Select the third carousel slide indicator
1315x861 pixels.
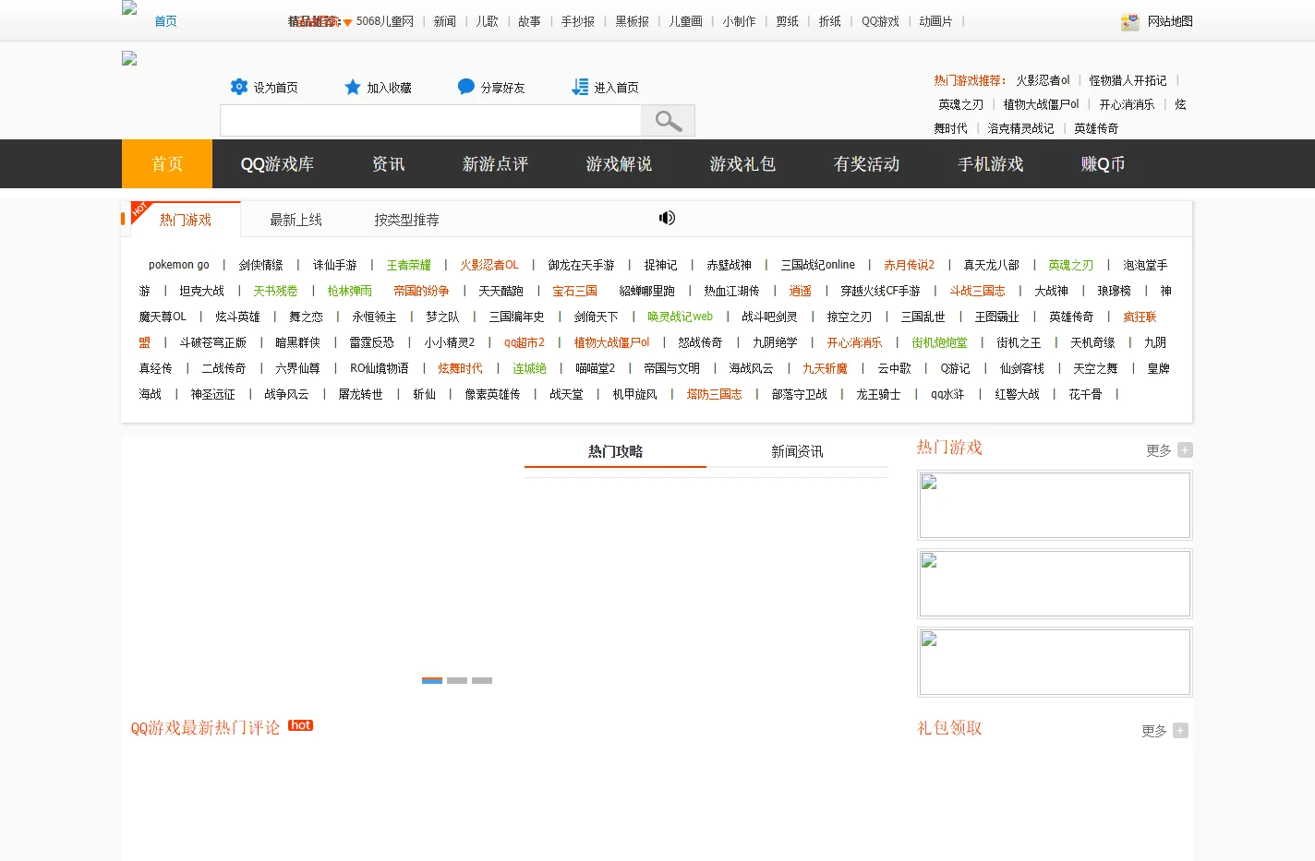482,680
